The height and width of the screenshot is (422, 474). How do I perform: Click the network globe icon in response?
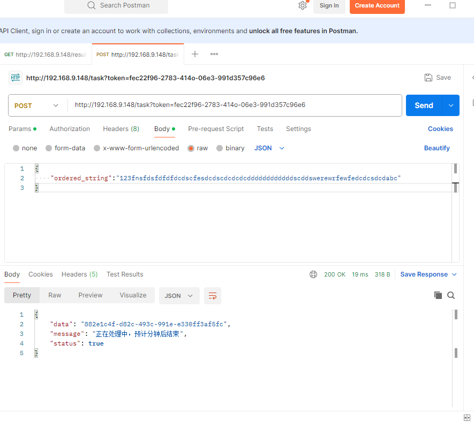tap(313, 274)
